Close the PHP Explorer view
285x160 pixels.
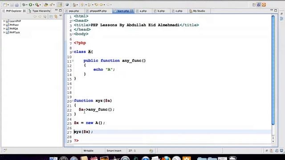(x=24, y=11)
